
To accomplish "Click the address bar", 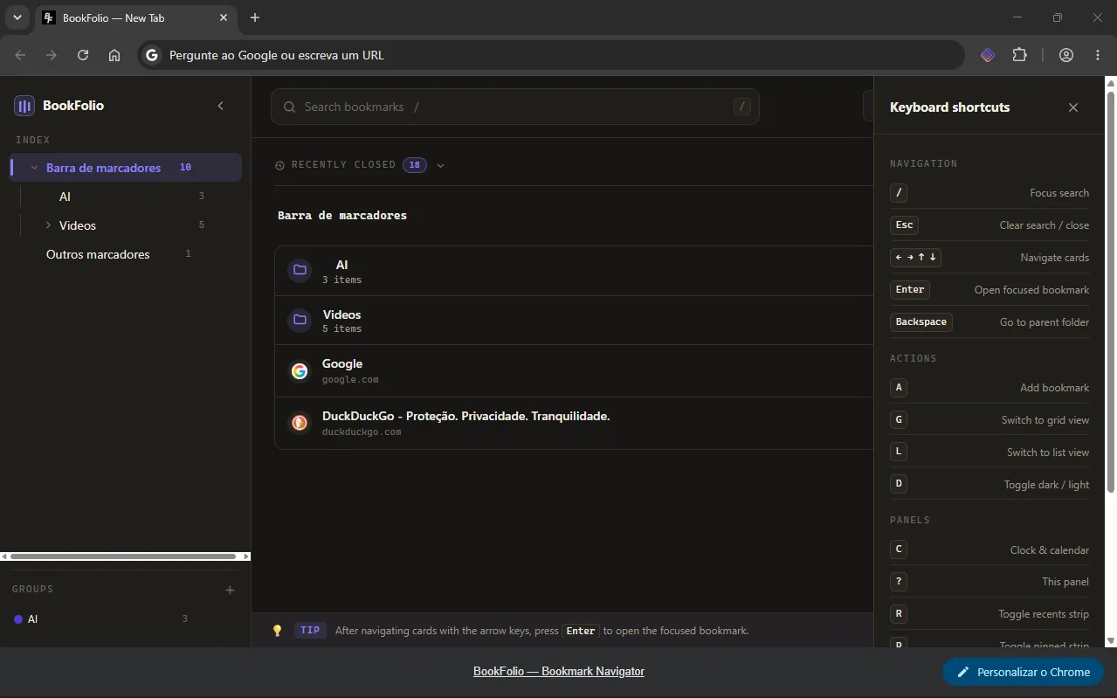I will point(552,55).
